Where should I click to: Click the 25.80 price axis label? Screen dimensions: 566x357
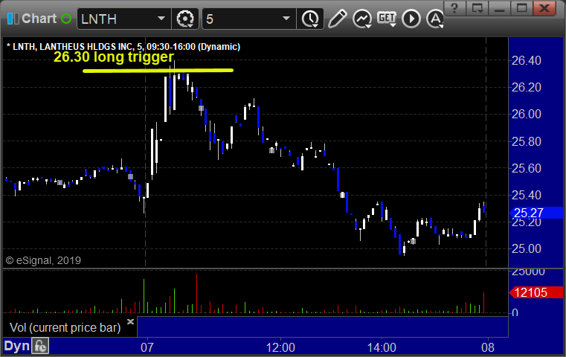coord(527,141)
